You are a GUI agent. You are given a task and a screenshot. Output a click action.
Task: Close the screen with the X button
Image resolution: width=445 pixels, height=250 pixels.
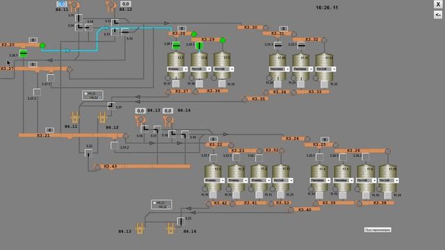tap(438, 4)
